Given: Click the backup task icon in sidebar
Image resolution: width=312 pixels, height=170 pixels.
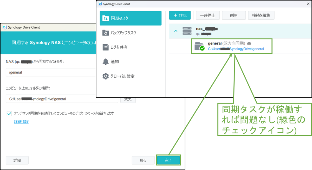Looking at the screenshot, I should pos(106,33).
